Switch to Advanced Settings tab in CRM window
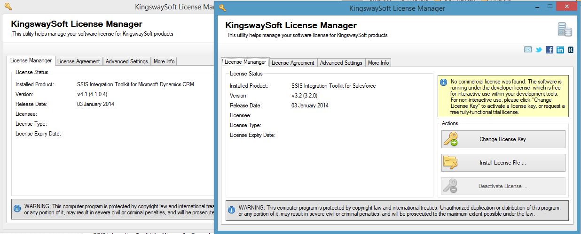 [127, 61]
